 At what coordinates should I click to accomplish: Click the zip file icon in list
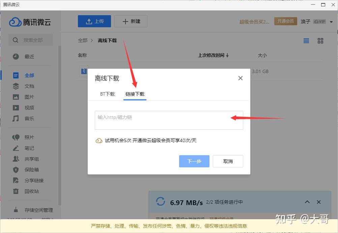coord(84,71)
